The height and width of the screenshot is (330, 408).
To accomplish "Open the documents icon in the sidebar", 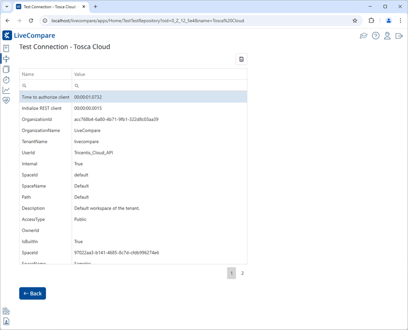I will 6,69.
